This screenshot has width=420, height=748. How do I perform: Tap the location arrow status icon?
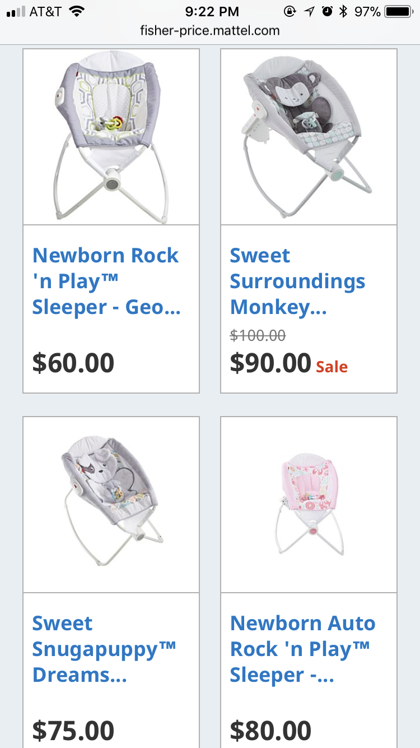(x=309, y=11)
